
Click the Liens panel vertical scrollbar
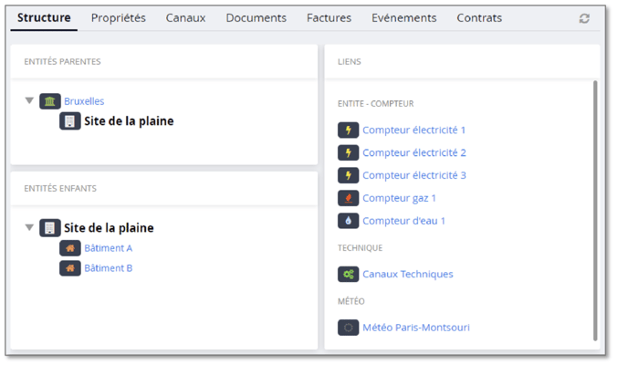click(596, 210)
